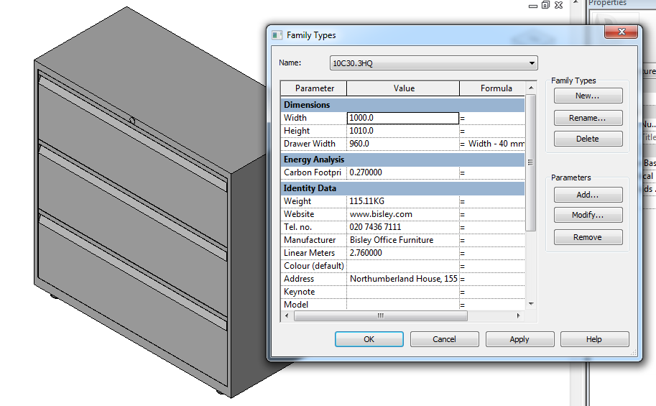Image resolution: width=656 pixels, height=406 pixels.
Task: Click the horizontal scrollbar left arrow
Action: [287, 316]
